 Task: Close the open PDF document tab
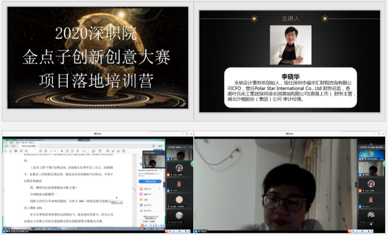tap(38, 146)
